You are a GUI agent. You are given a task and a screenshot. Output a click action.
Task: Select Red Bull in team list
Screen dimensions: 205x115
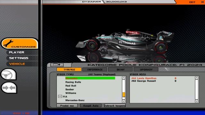(71, 86)
